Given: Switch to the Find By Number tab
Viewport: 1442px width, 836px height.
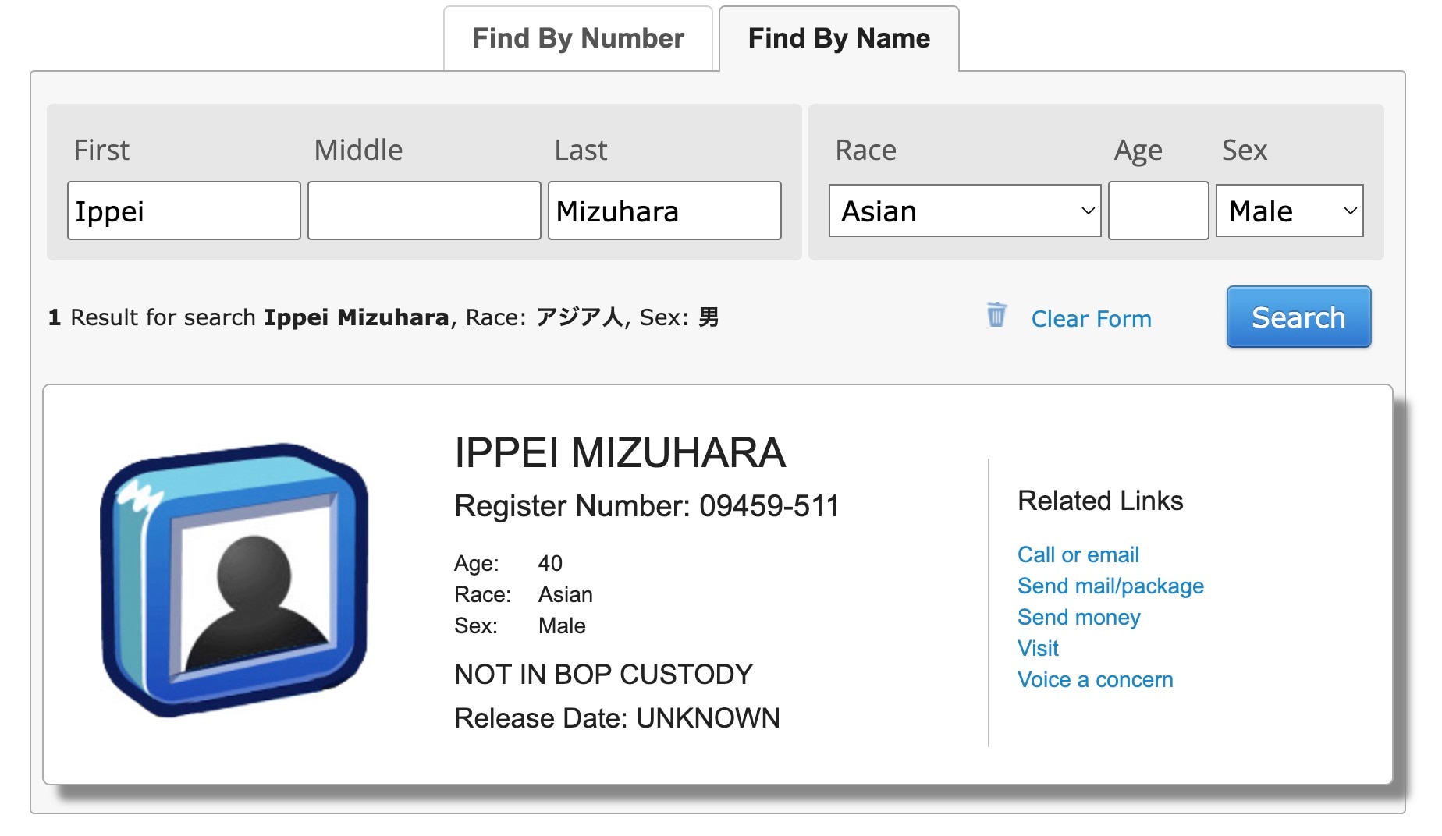Looking at the screenshot, I should click(577, 38).
